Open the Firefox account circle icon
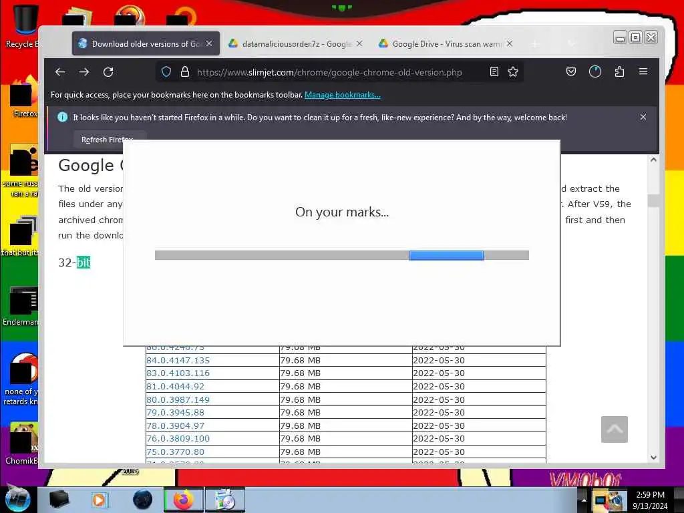Viewport: 684px width, 513px height. [595, 71]
